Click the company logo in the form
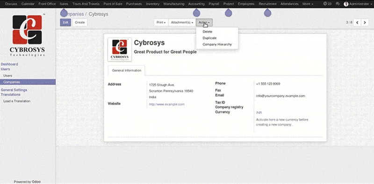 tap(120, 50)
